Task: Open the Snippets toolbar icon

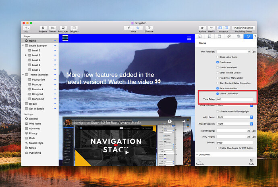Action: point(74,28)
